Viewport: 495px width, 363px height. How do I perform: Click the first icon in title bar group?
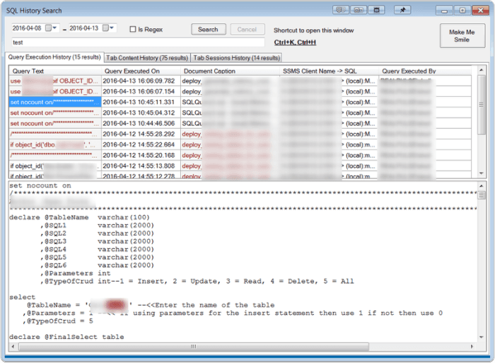pos(341,10)
